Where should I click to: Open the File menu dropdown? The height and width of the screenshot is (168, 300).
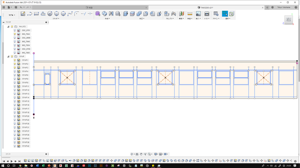[9, 7]
